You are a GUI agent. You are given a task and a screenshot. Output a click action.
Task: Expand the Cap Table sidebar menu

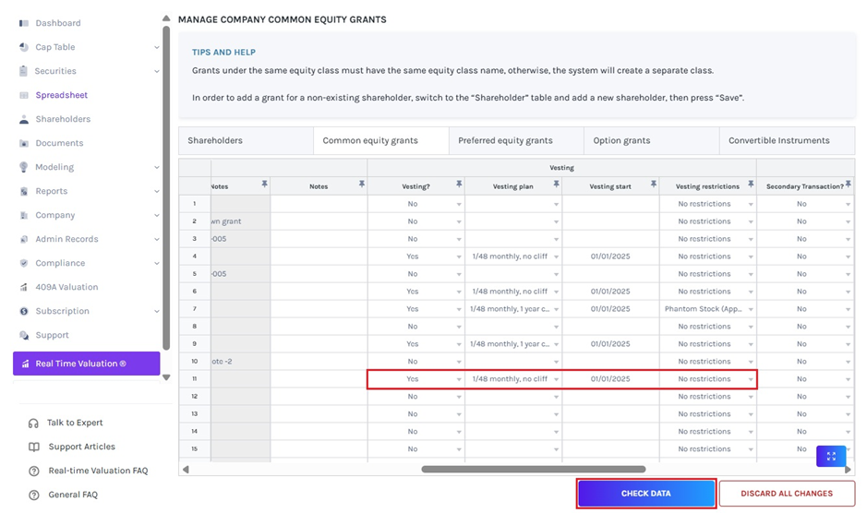156,47
